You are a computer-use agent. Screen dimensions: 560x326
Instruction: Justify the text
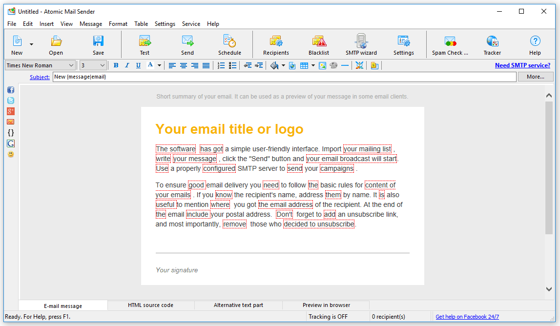tap(206, 65)
